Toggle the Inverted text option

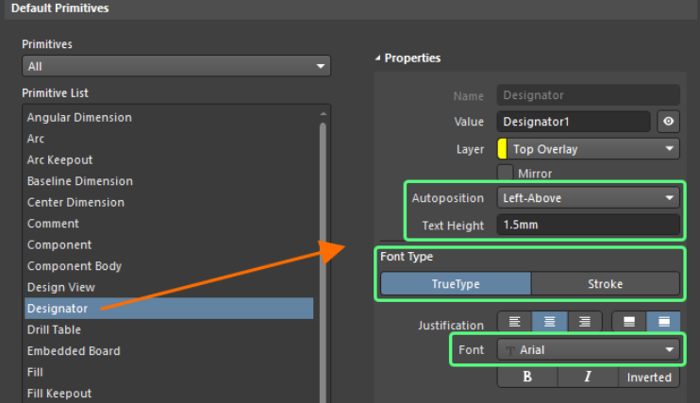click(x=649, y=378)
